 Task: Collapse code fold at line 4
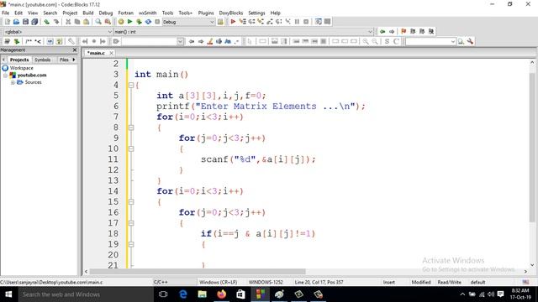pos(131,85)
